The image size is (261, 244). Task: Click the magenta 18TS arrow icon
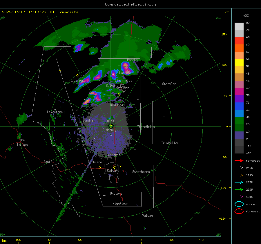[x=239, y=197]
